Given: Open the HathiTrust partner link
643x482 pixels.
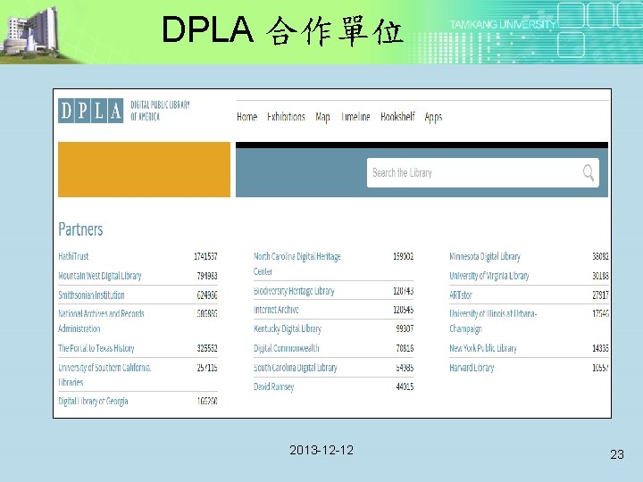Looking at the screenshot, I should (73, 256).
